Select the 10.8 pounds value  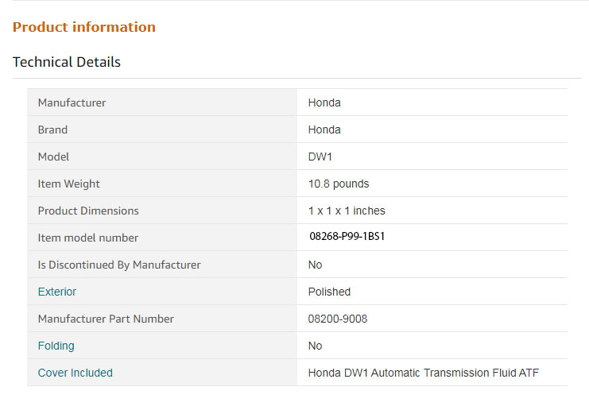pos(339,184)
